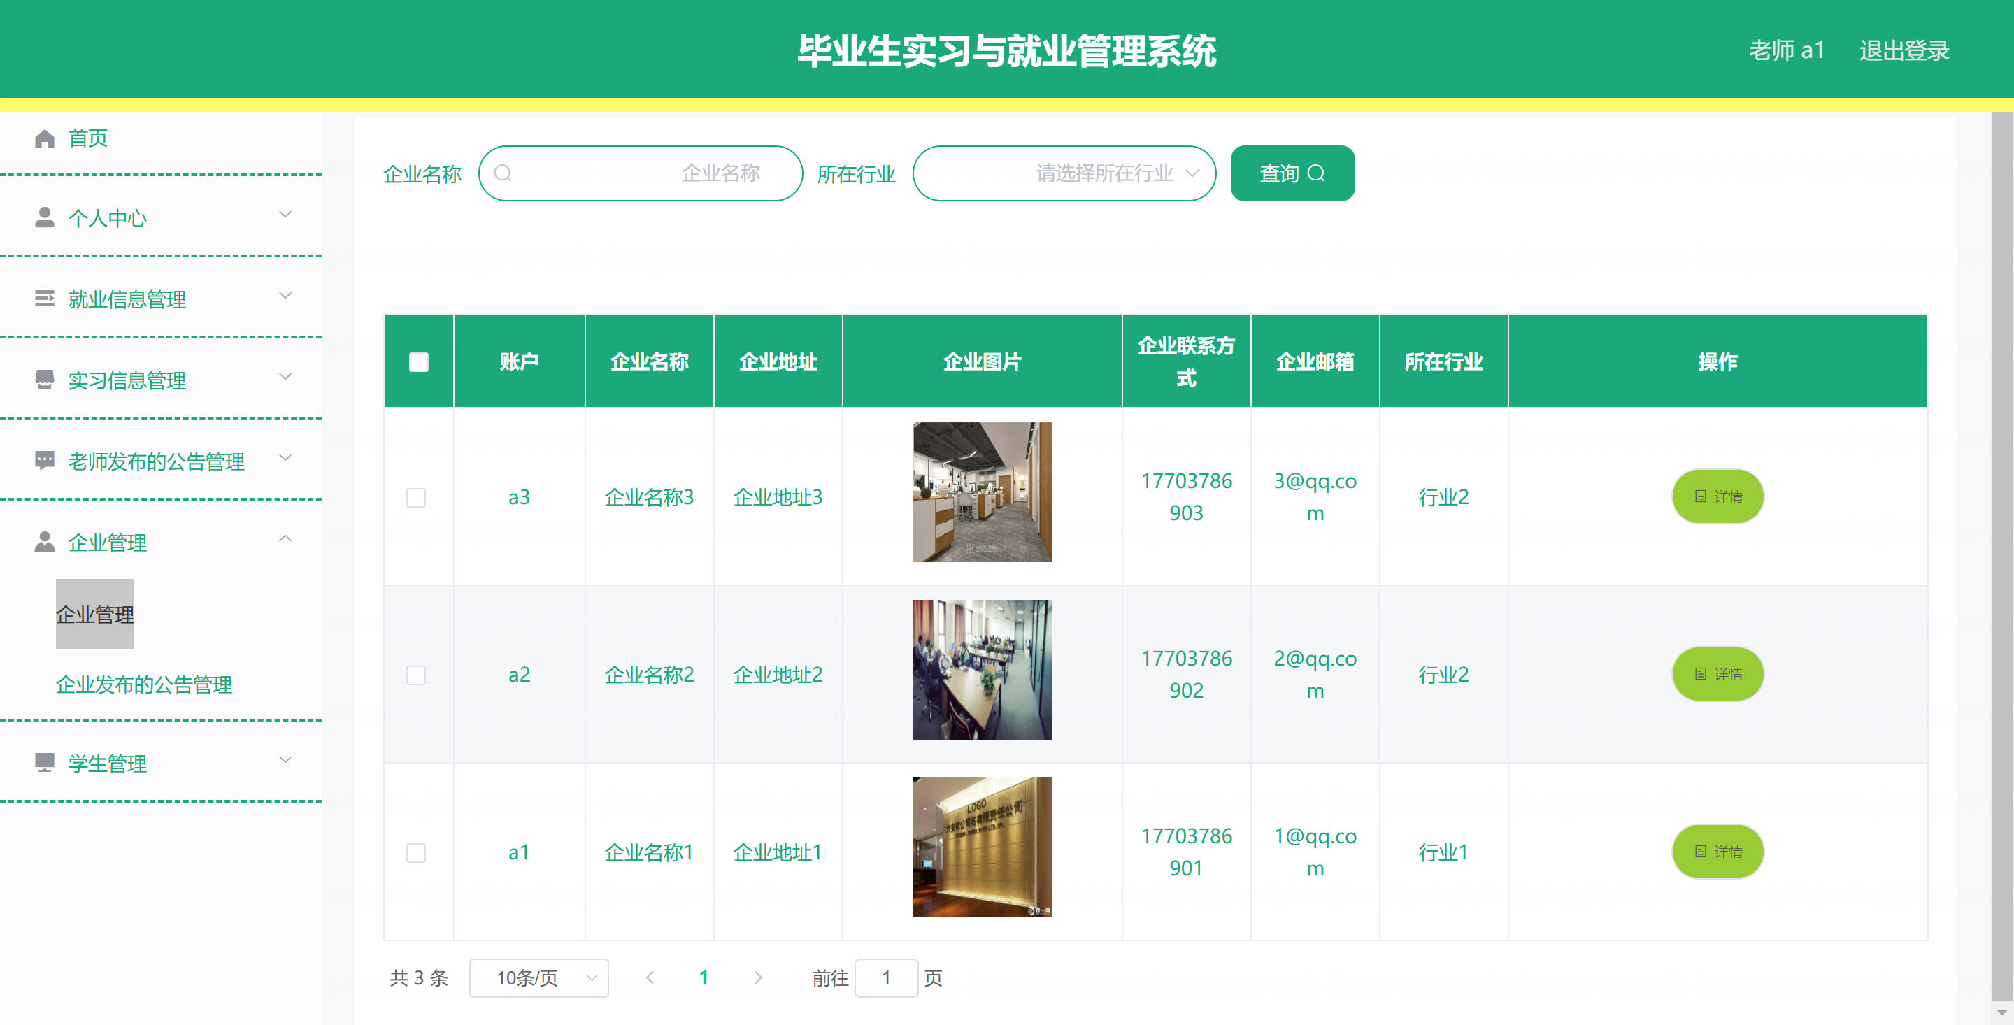Check the row checkbox for account a3
This screenshot has height=1025, width=2014.
(416, 497)
